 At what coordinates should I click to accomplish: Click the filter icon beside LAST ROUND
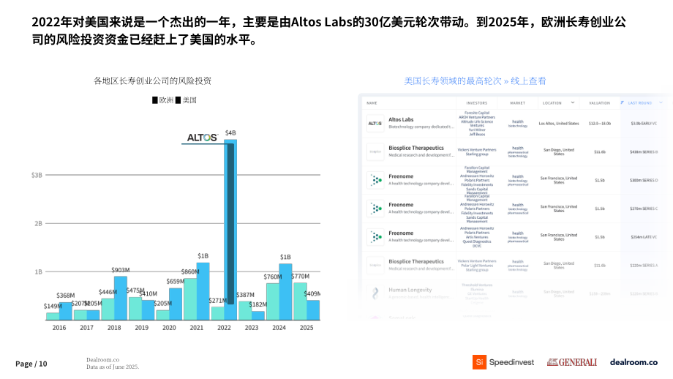[x=622, y=102]
